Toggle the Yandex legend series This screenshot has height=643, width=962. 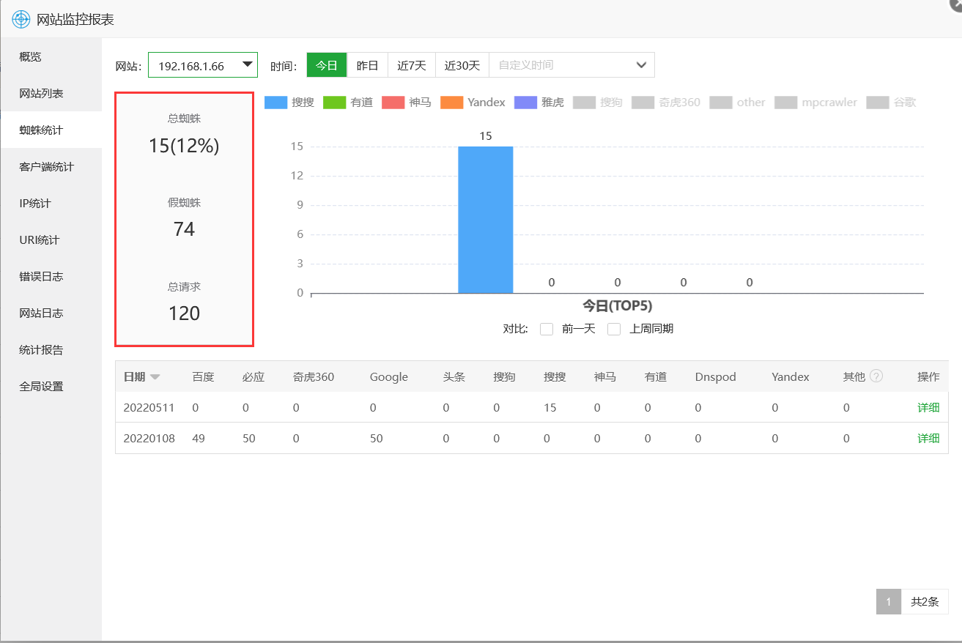pyautogui.click(x=473, y=103)
